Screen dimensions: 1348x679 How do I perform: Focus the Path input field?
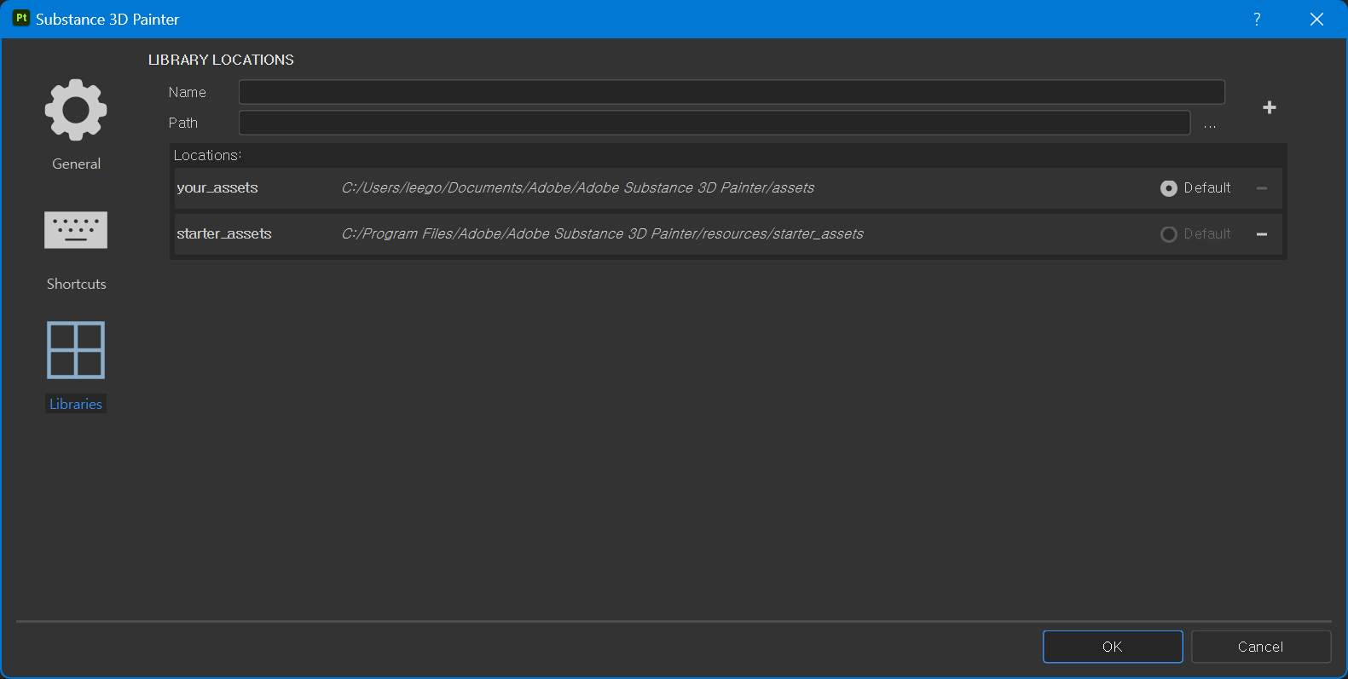714,123
